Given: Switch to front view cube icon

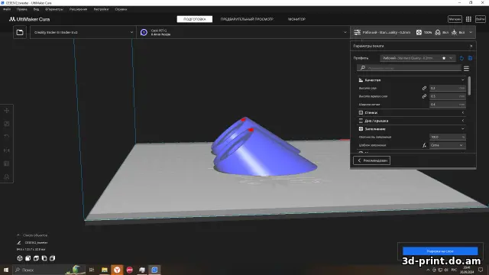Looking at the screenshot, I should coord(28,258).
